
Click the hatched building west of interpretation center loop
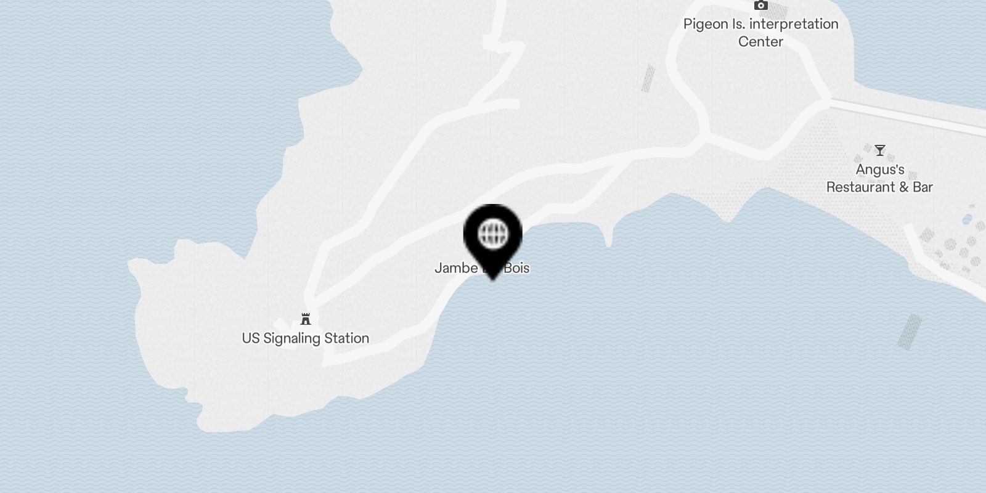[x=648, y=78]
